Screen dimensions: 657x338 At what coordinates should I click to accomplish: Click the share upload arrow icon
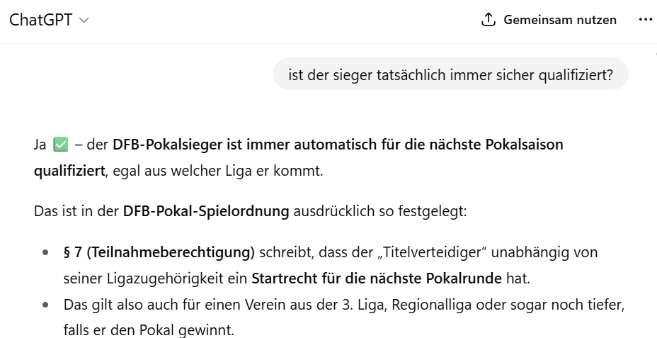pyautogui.click(x=488, y=20)
